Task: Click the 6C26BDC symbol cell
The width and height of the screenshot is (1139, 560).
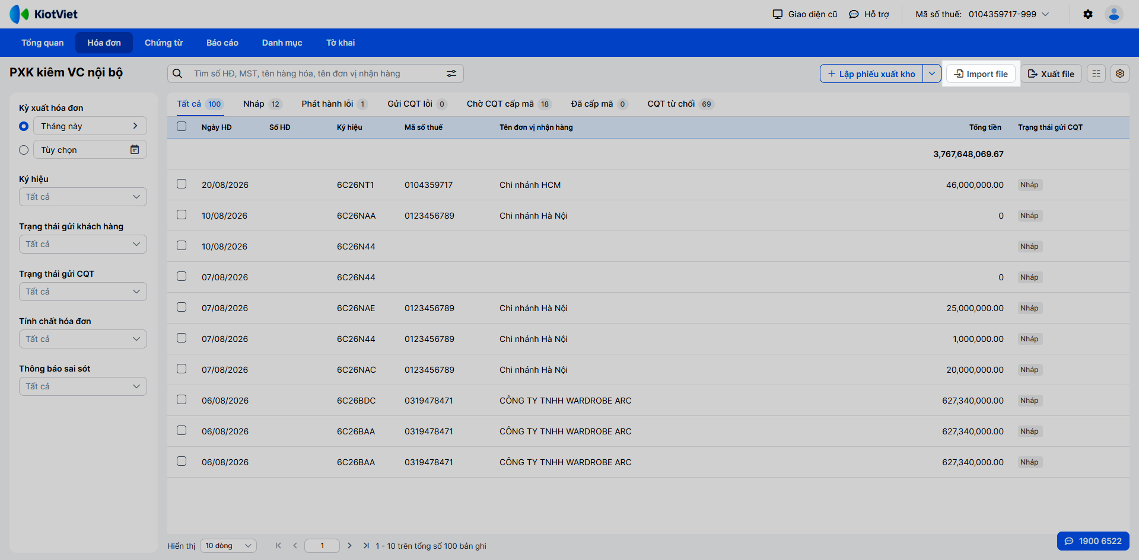Action: 357,401
